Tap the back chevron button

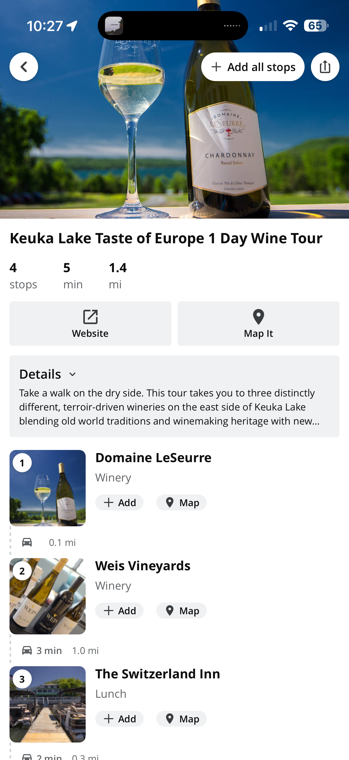point(24,67)
